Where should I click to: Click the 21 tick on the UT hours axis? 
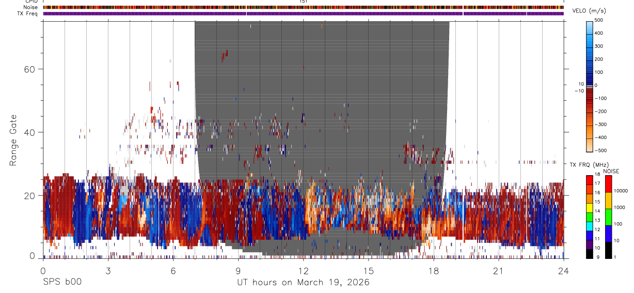pyautogui.click(x=499, y=270)
